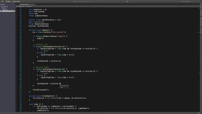The height and width of the screenshot is (114, 202).
Task: Click the code line "float jumpCoolDown;"
Action: (x=38, y=16)
